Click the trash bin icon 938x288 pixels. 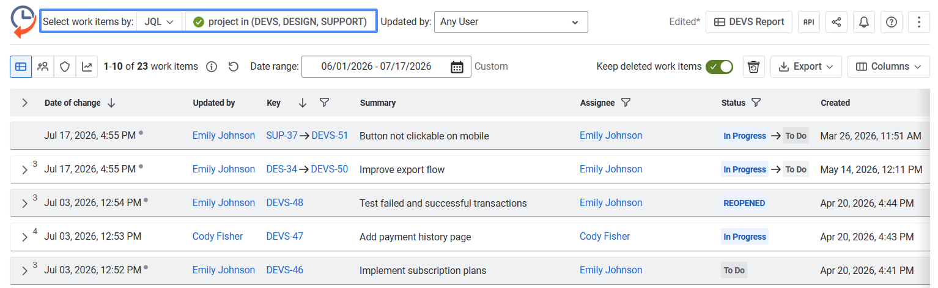click(x=754, y=67)
